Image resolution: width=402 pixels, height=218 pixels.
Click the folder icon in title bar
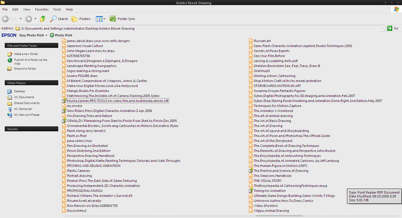[3, 3]
